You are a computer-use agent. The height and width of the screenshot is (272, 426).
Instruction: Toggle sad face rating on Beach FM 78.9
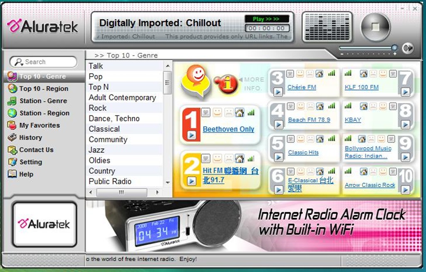tap(310, 107)
